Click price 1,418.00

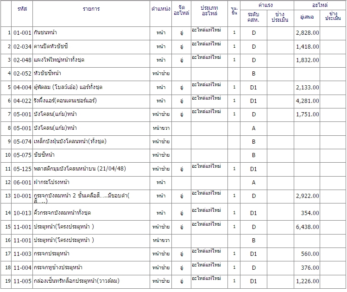(x=308, y=46)
